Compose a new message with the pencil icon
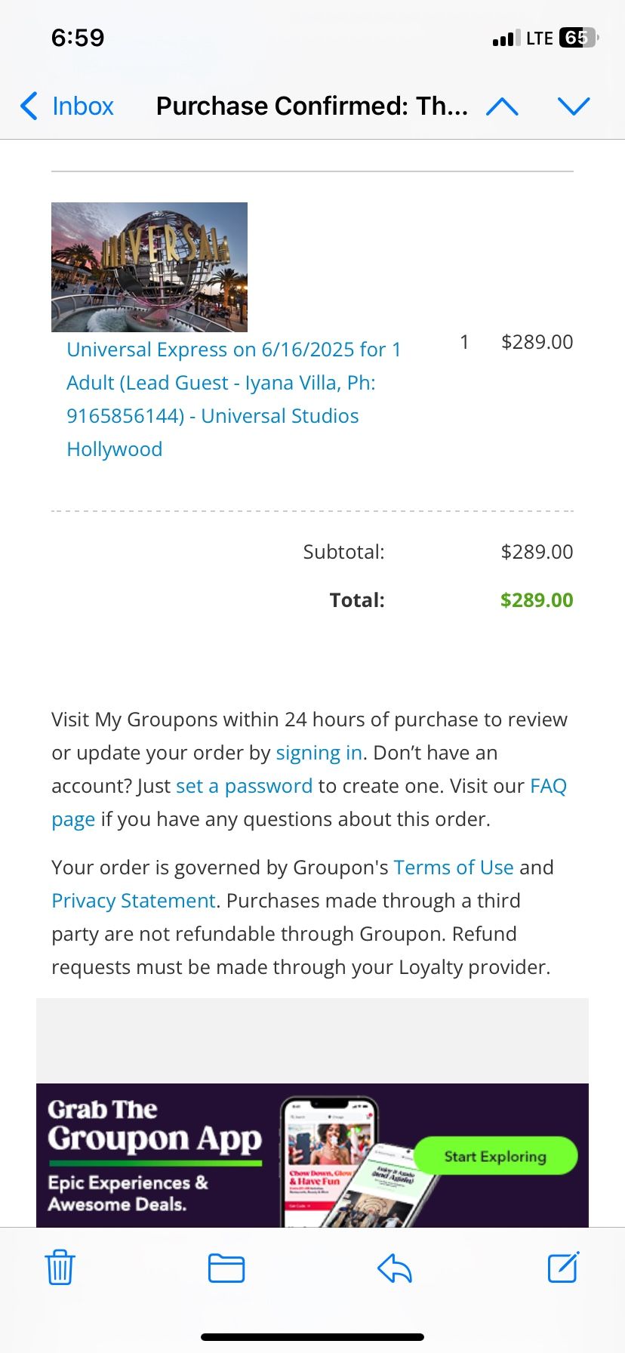 [563, 1267]
